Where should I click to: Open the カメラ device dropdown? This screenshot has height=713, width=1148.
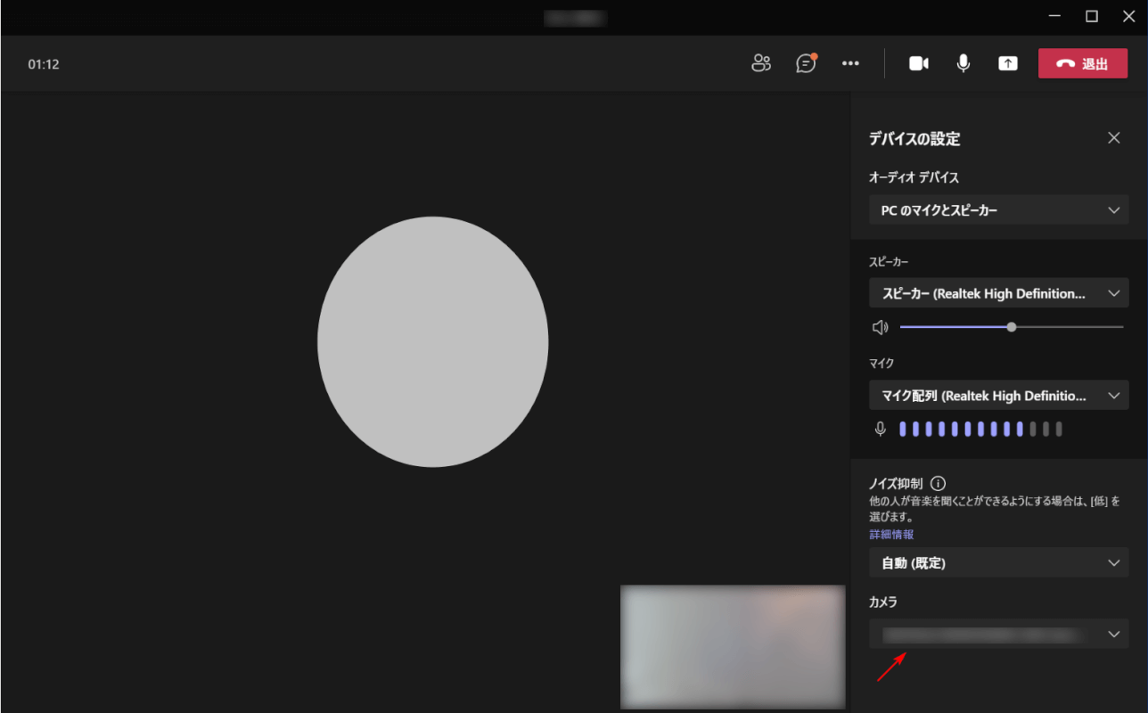coord(999,634)
